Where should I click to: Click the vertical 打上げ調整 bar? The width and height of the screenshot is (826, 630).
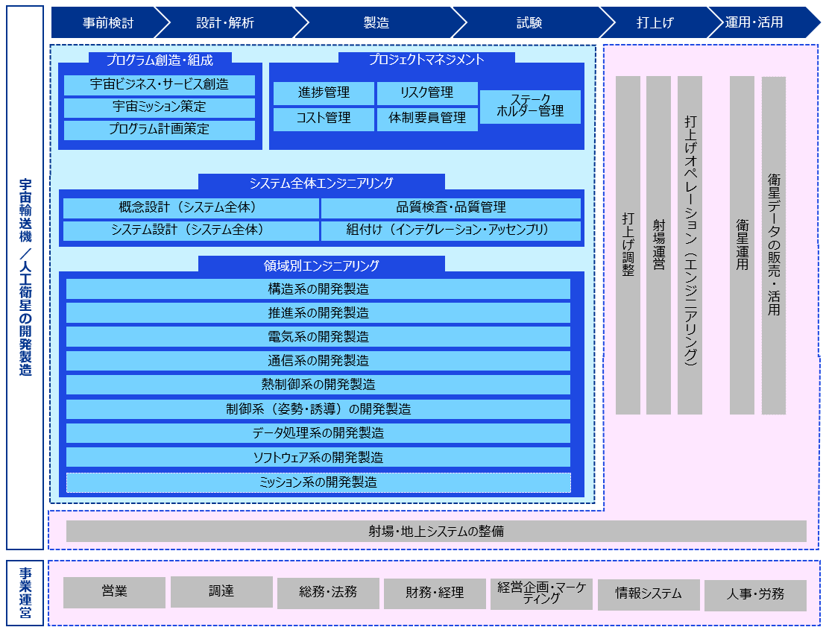[628, 245]
